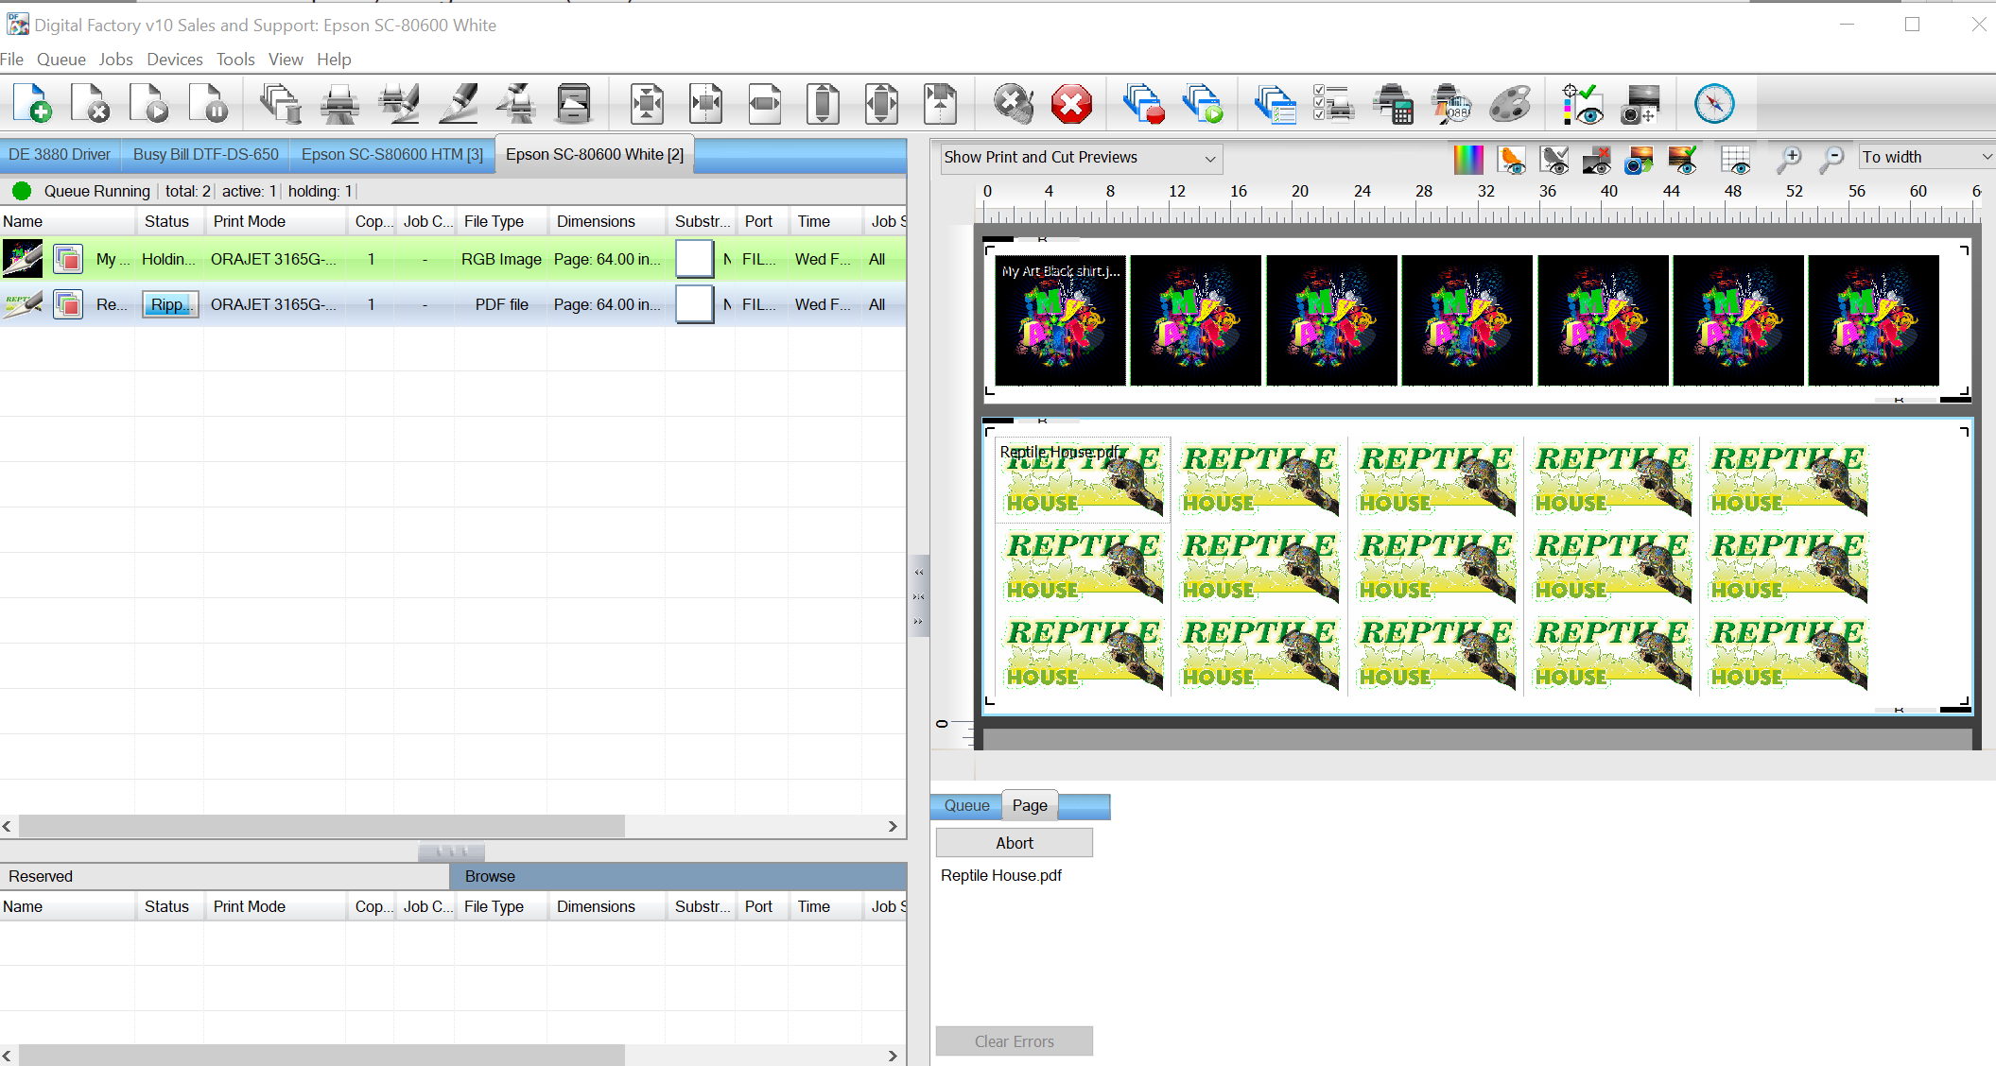Click the stop queue stacked windows icon

click(x=1144, y=103)
